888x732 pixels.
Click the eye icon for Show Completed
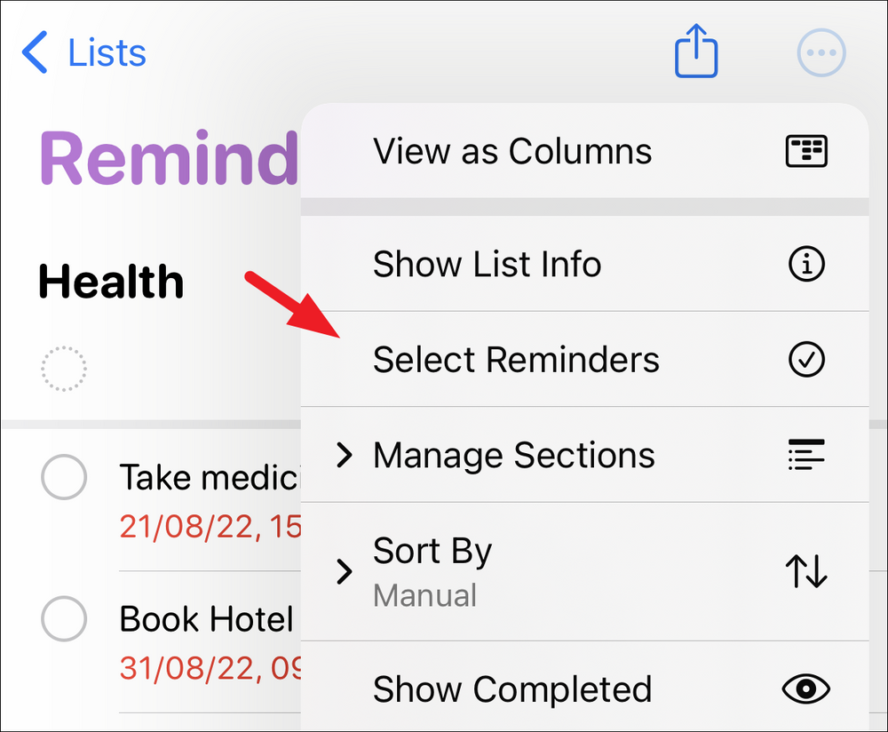coord(806,688)
